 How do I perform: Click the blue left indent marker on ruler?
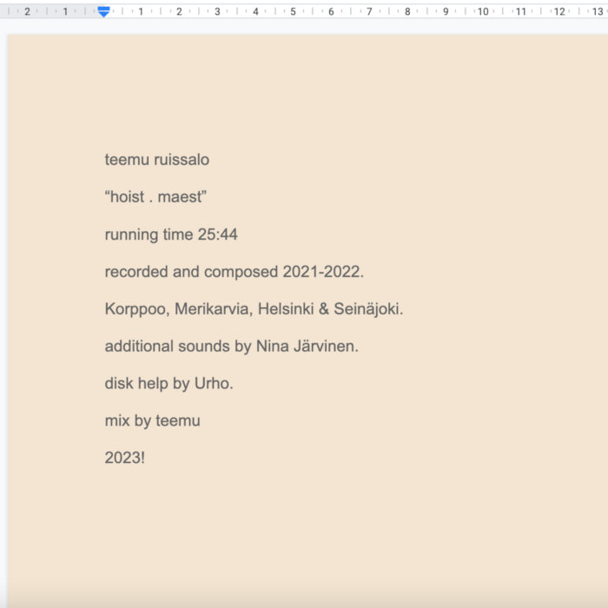click(x=103, y=12)
